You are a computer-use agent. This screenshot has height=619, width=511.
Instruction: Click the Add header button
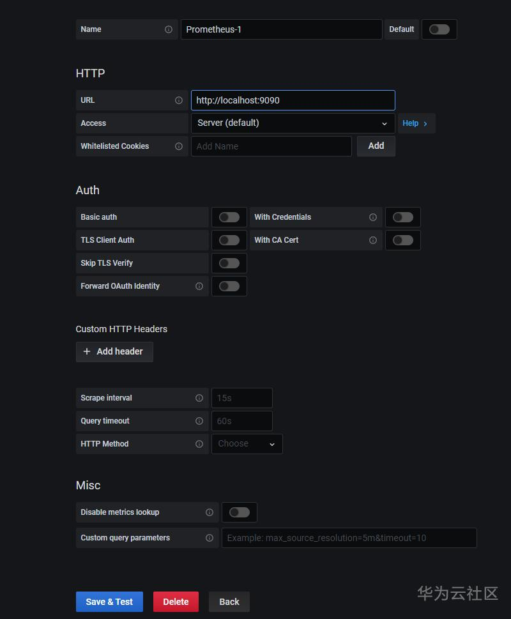click(x=114, y=352)
